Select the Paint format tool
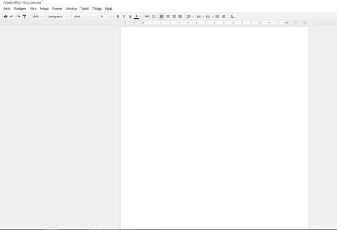The image size is (337, 230). (24, 16)
